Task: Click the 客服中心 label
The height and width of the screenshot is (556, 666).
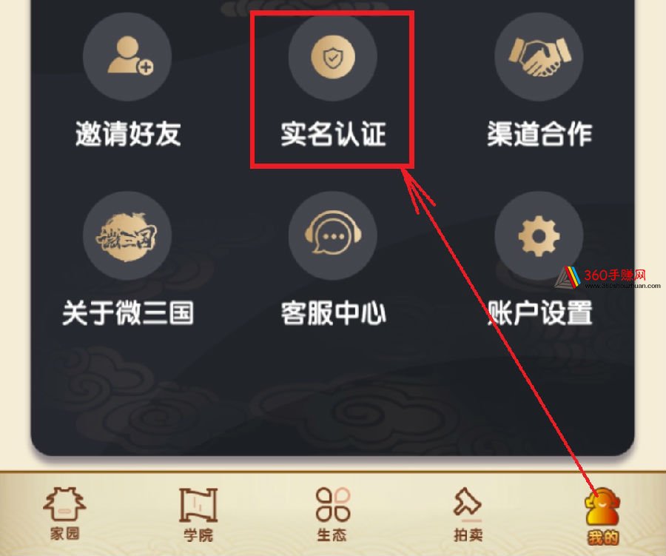Action: click(333, 313)
